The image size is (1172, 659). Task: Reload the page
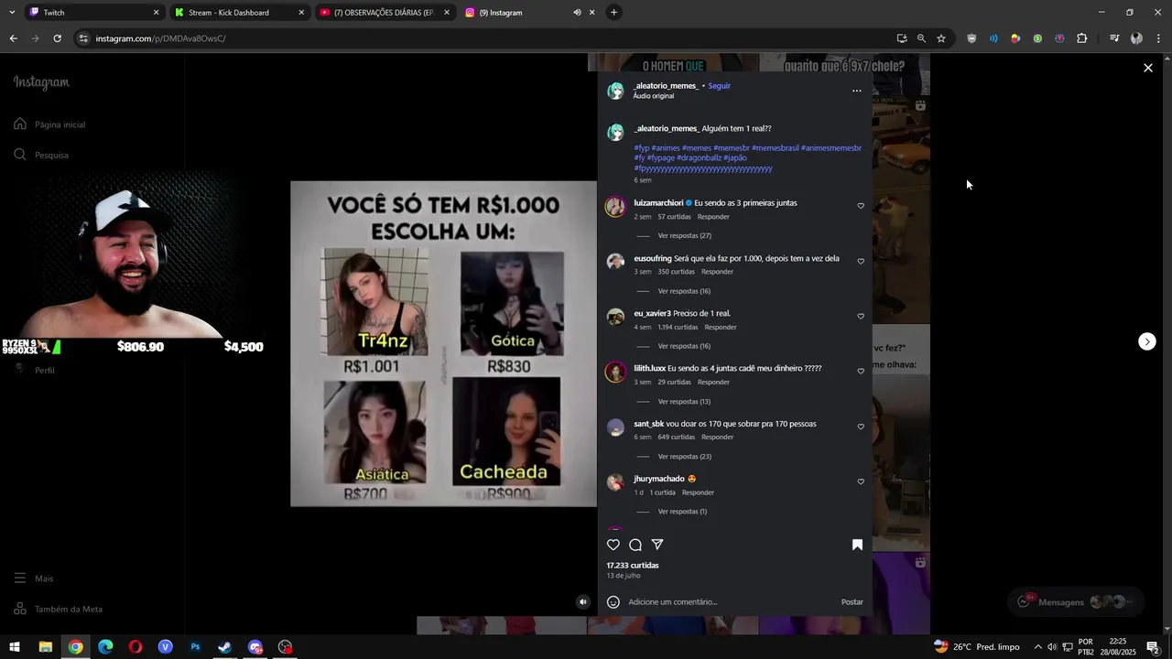click(57, 38)
